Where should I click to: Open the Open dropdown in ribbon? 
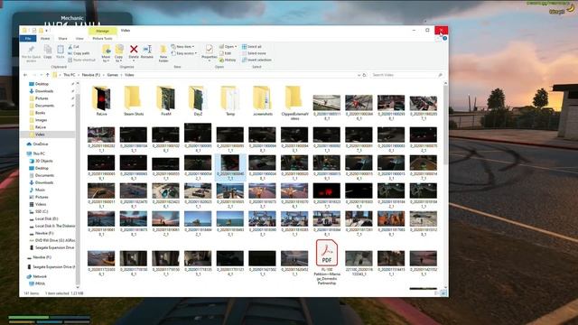228,47
